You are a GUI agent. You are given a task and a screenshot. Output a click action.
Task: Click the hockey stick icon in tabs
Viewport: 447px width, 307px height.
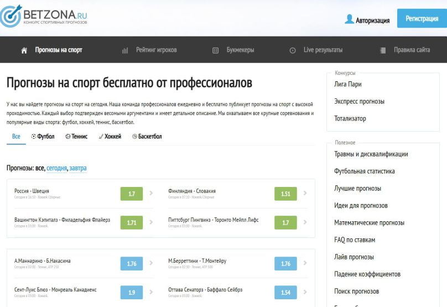[101, 137]
